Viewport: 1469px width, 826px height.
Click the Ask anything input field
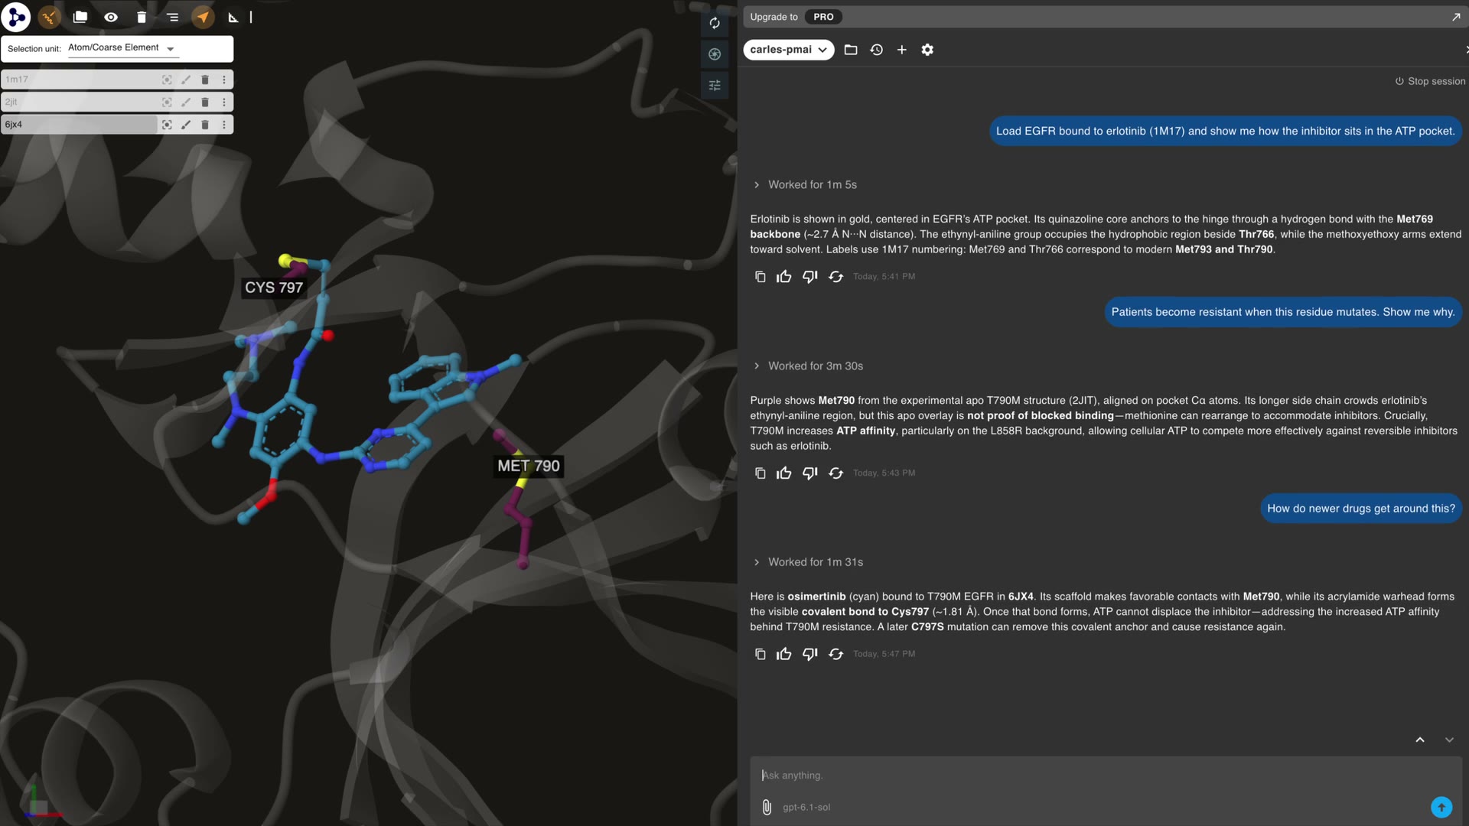click(x=1106, y=775)
